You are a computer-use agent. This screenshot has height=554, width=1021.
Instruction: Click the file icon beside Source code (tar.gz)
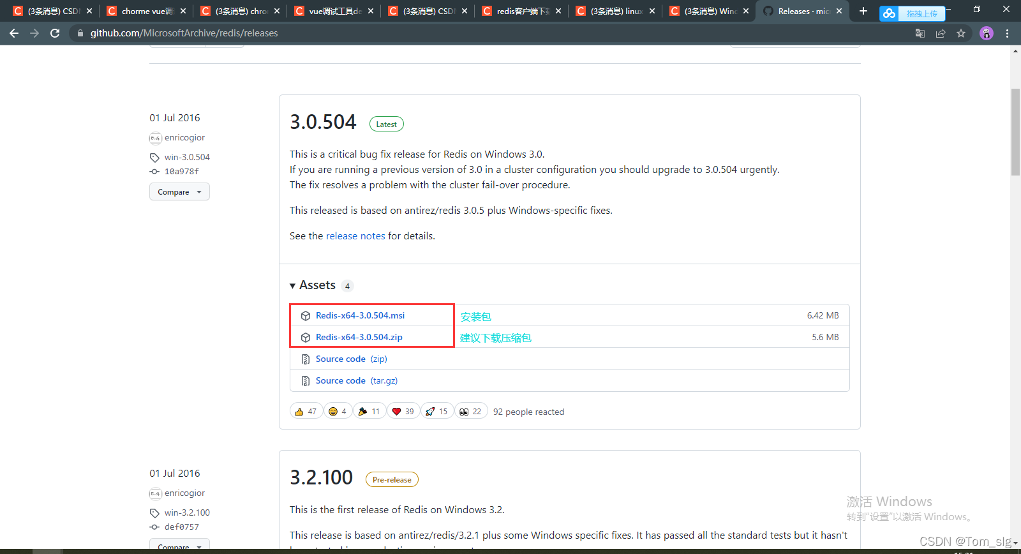pos(306,381)
